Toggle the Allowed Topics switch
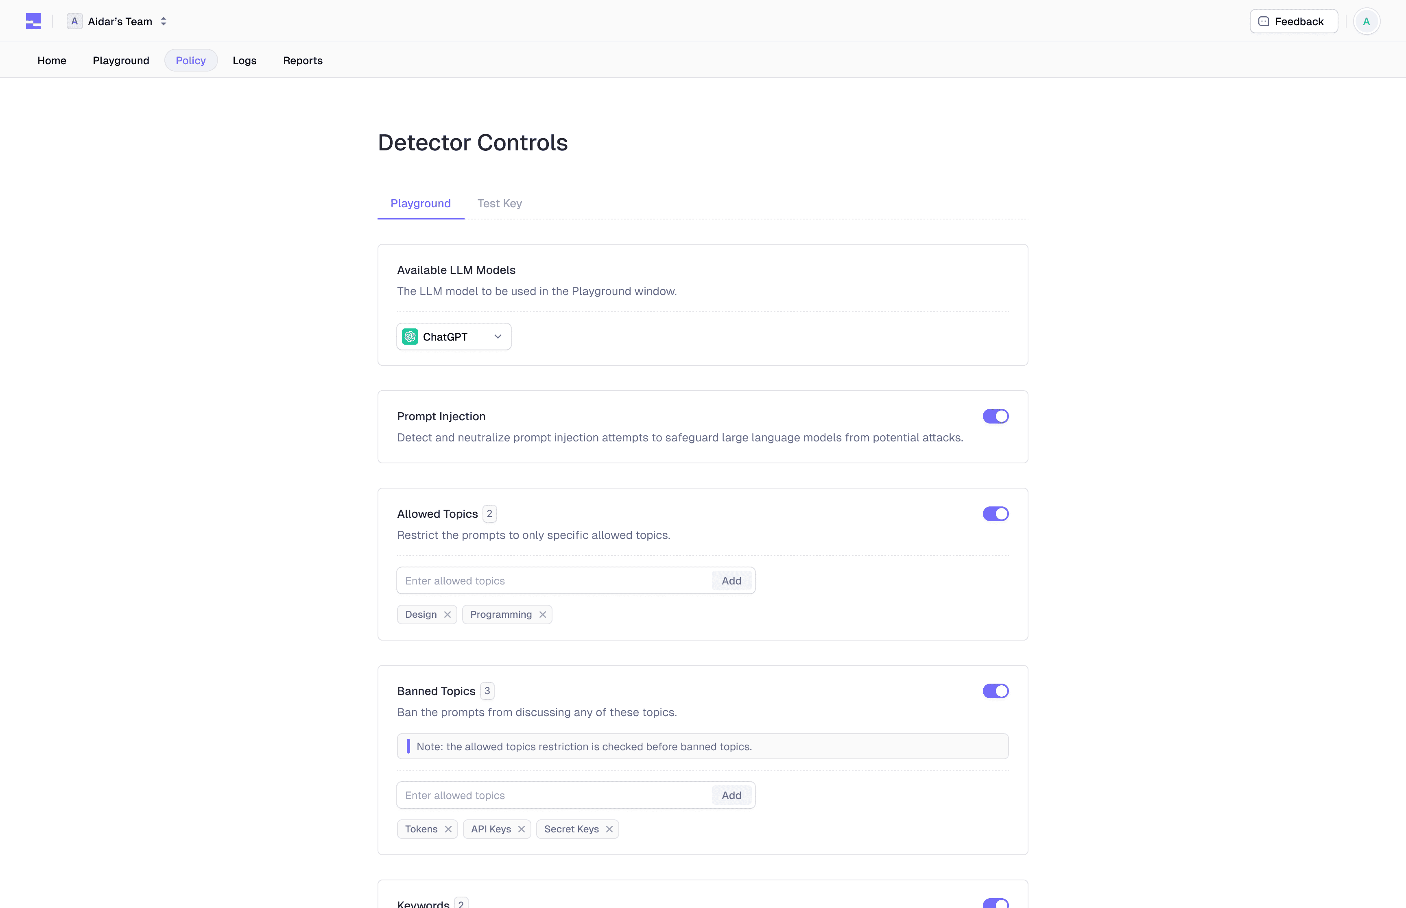This screenshot has height=908, width=1406. tap(996, 514)
